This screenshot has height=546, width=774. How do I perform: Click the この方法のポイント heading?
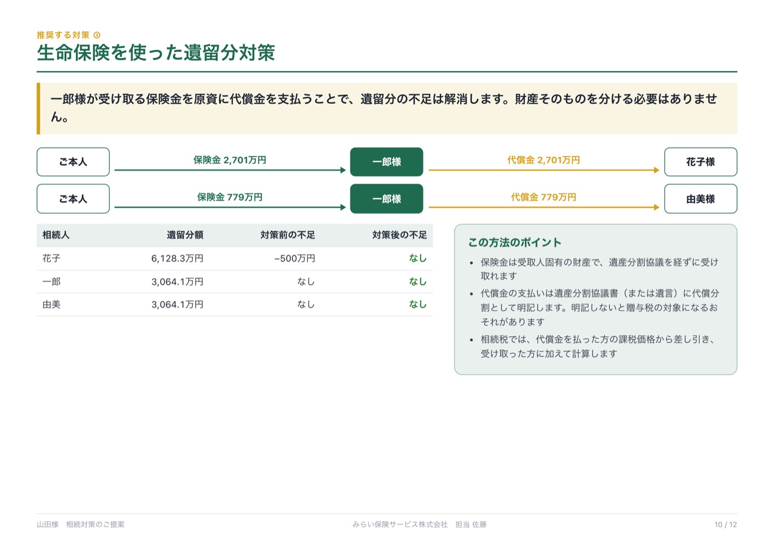tap(515, 242)
